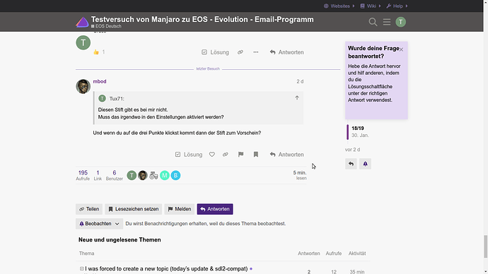Flag mbod's post with flag icon
This screenshot has height=274, width=488.
[x=240, y=155]
